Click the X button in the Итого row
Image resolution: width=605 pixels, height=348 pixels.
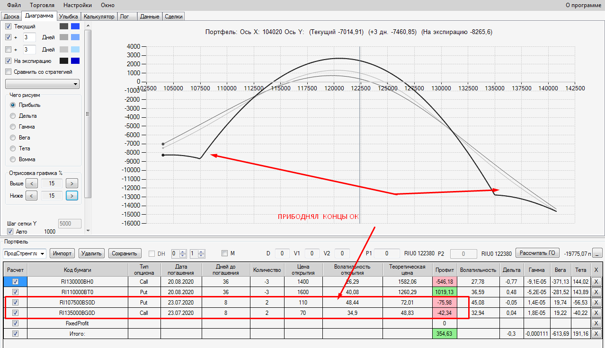point(596,334)
